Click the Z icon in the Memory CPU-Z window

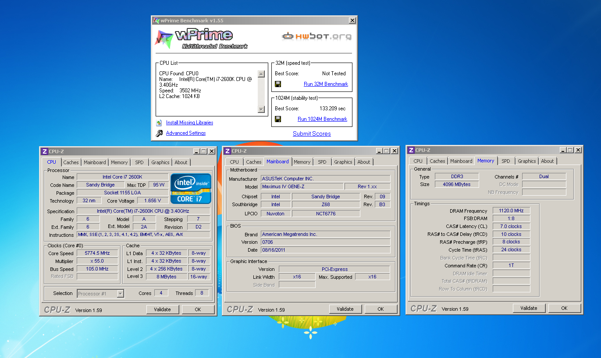[411, 150]
